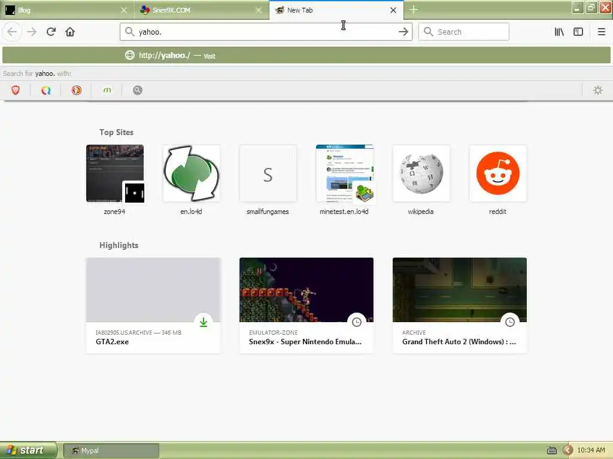Screen dimensions: 613x459
Task: Click the magnifier icon in the address bar
Action: pos(129,32)
